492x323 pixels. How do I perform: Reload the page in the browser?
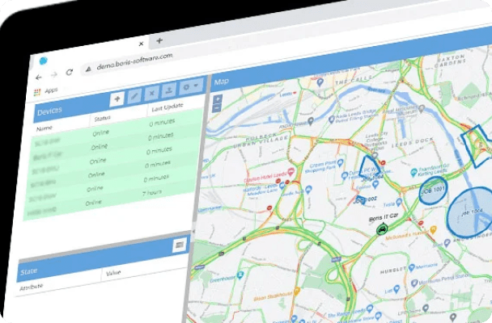coord(70,72)
